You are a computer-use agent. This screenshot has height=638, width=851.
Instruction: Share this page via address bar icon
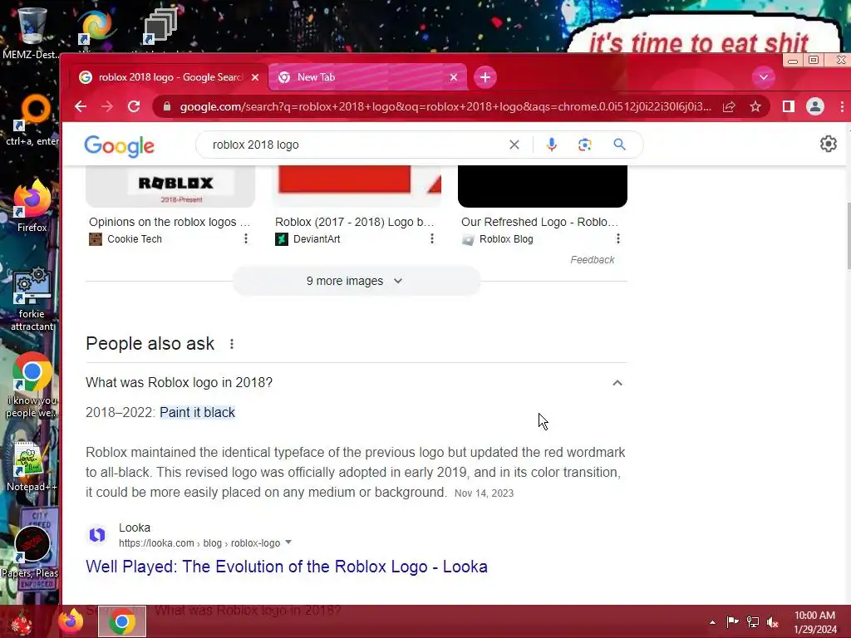click(x=729, y=107)
